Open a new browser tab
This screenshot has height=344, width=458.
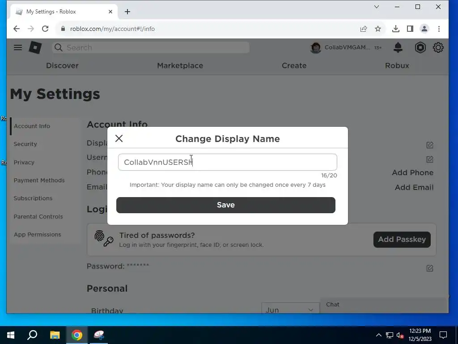point(127,12)
